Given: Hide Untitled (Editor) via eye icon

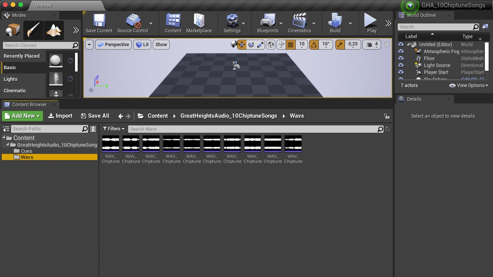Looking at the screenshot, I should [x=401, y=44].
